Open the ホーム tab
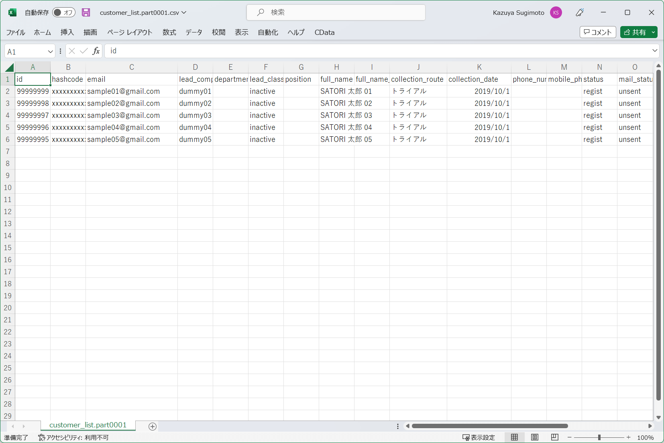 43,32
